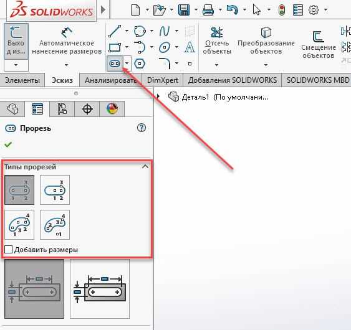
Task: Open the Circle tool dropdown arrow
Action: pyautogui.click(x=151, y=31)
